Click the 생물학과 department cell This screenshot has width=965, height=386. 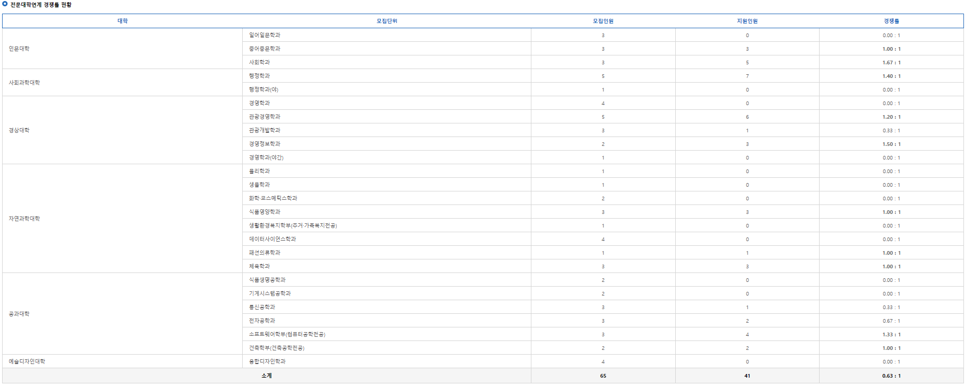point(387,185)
